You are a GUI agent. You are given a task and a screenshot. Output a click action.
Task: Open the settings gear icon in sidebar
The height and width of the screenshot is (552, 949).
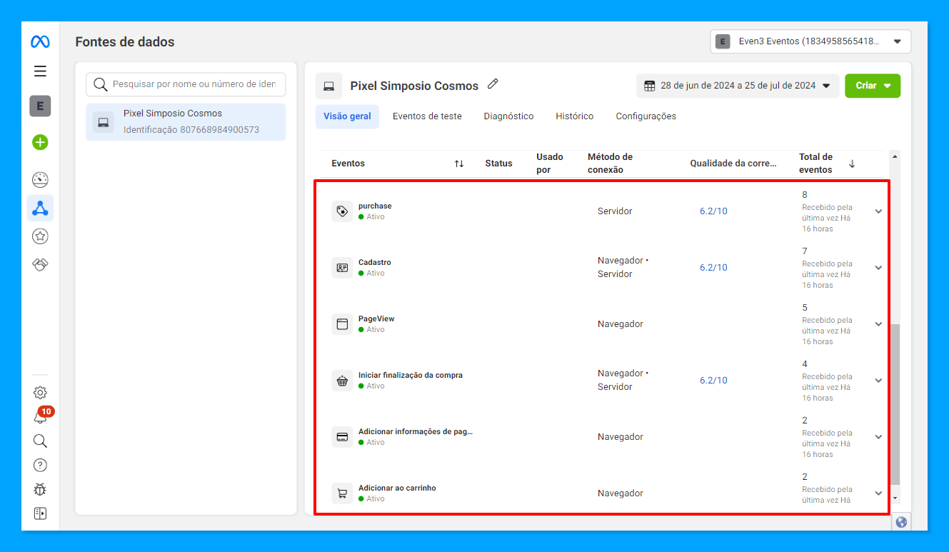[40, 392]
